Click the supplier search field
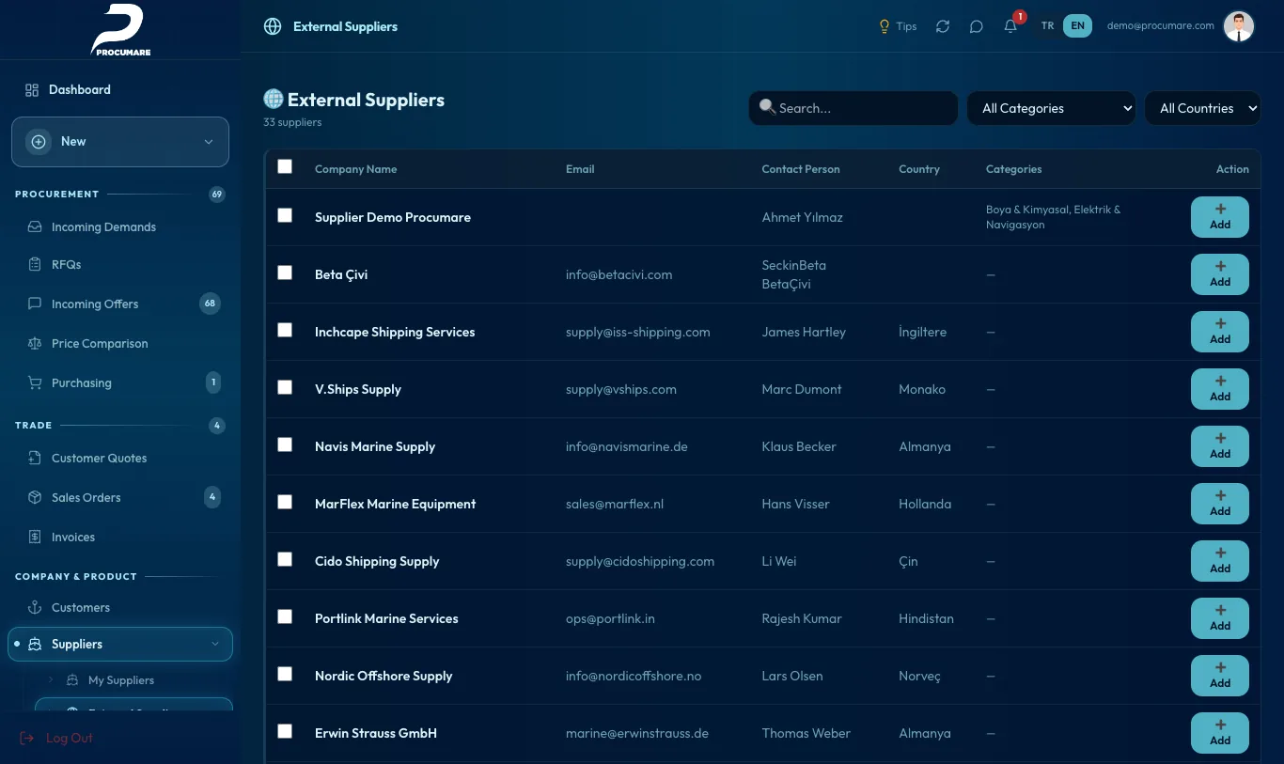 [x=853, y=108]
